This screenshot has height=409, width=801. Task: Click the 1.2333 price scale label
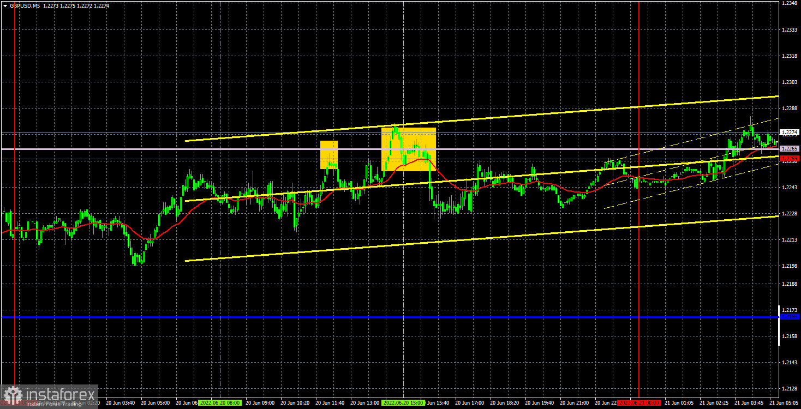pyautogui.click(x=790, y=29)
